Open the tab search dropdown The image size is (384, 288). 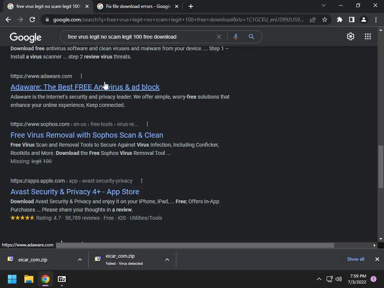pyautogui.click(x=324, y=5)
